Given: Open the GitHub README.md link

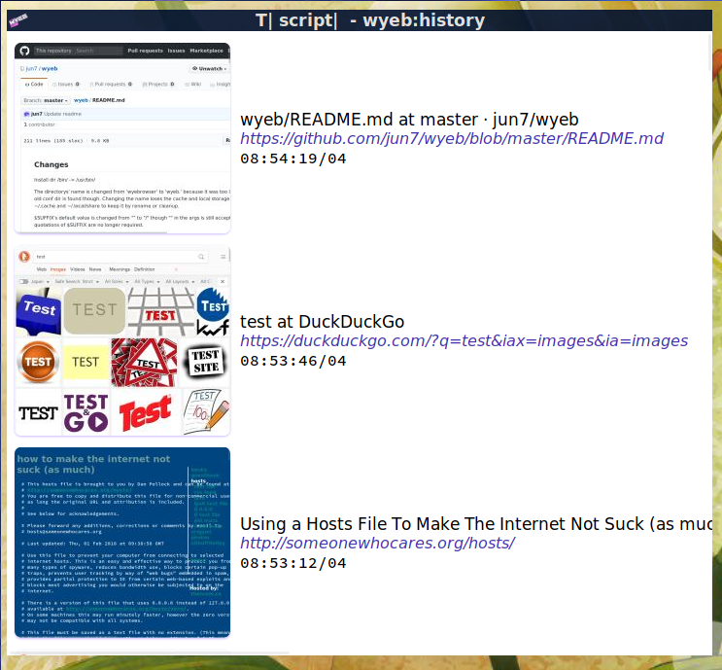Looking at the screenshot, I should [x=452, y=139].
